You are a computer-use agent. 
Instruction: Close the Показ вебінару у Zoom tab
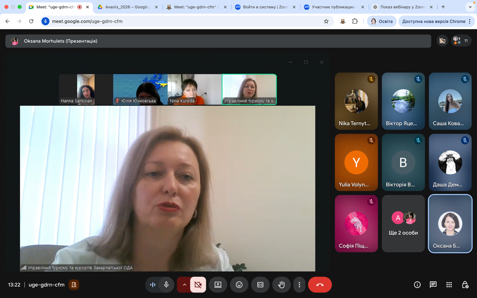(431, 7)
